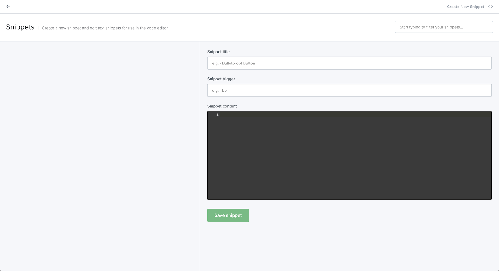Click the Snippets page heading
Screen dimensions: 499x271
pos(20,27)
